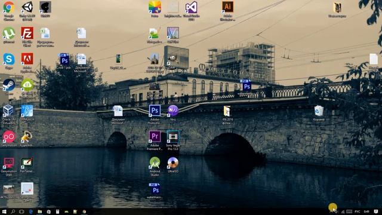Image resolution: width=382 pixels, height=215 pixels.
Task: Select the black silhouette game icon
Action: (x=45, y=7)
